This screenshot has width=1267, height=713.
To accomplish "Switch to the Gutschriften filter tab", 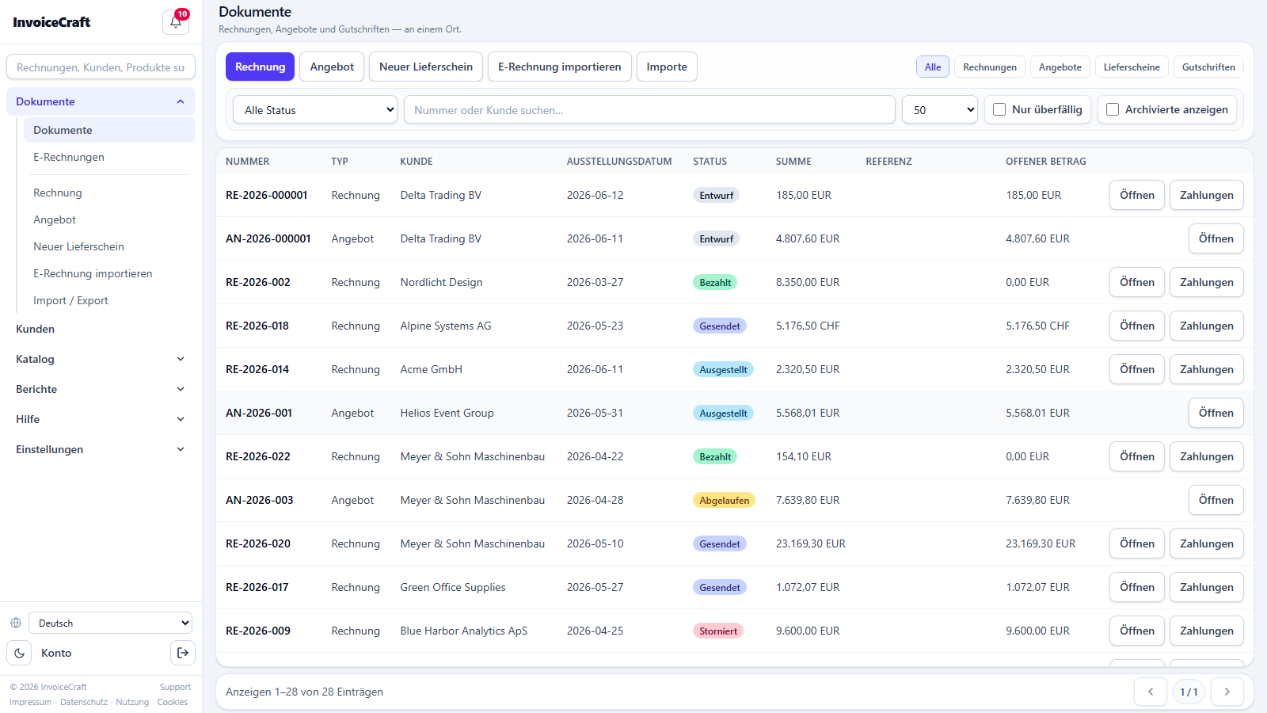I will (1208, 67).
